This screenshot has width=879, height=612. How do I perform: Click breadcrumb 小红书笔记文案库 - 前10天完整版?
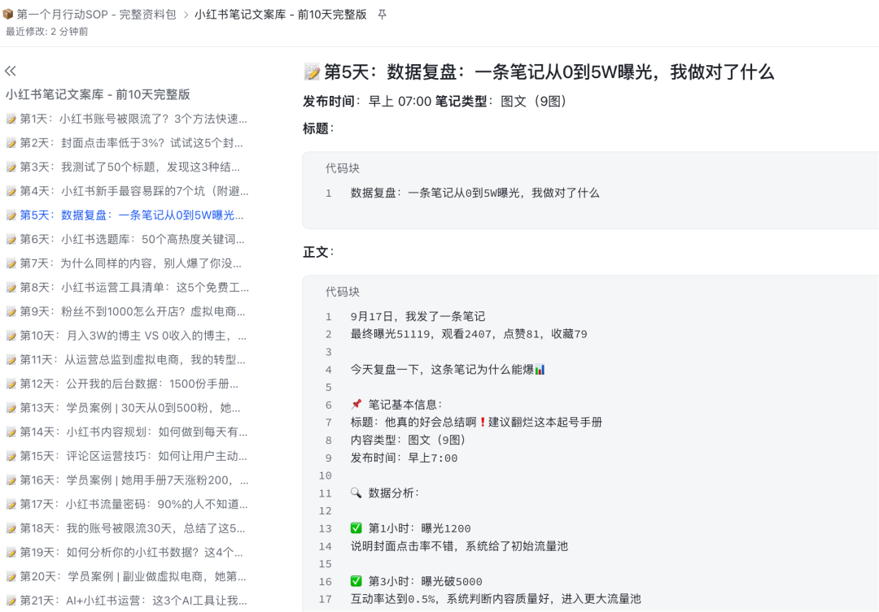(x=280, y=15)
